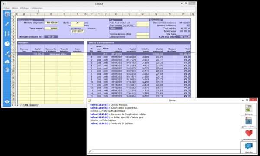Click the Nombre de mois différé input cell
Image resolution: width=260 pixels, height=156 pixels.
pos(143,34)
